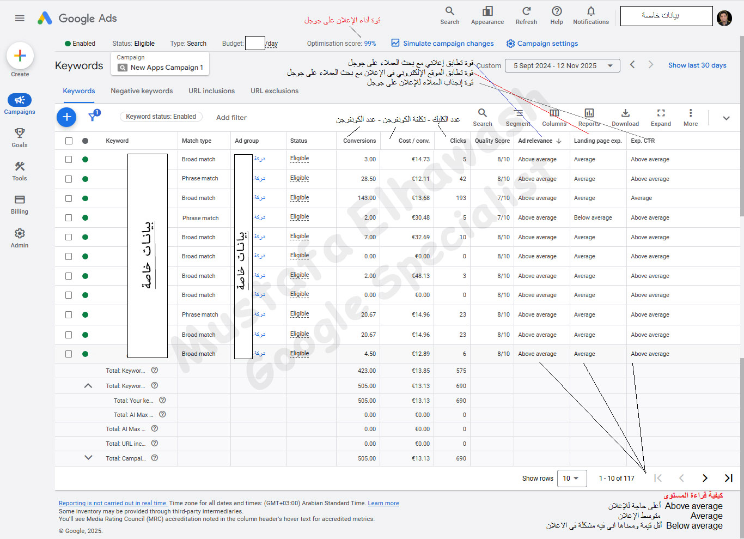Open the filter funnel icon
Viewport: 744px width, 539px height.
tap(93, 116)
